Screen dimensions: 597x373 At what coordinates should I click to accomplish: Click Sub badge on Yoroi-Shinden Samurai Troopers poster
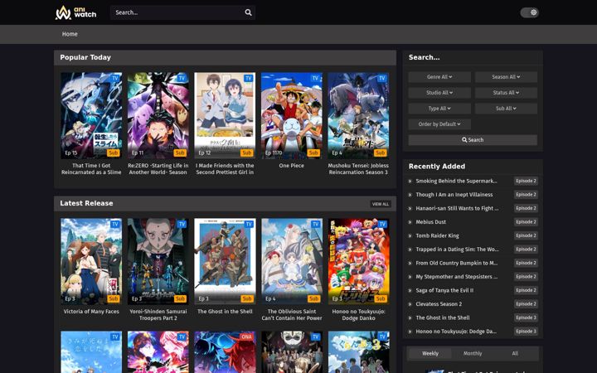(x=180, y=298)
